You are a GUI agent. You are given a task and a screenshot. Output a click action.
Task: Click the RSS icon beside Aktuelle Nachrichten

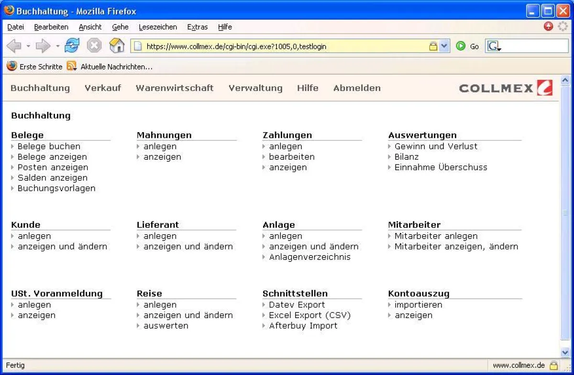pos(72,66)
